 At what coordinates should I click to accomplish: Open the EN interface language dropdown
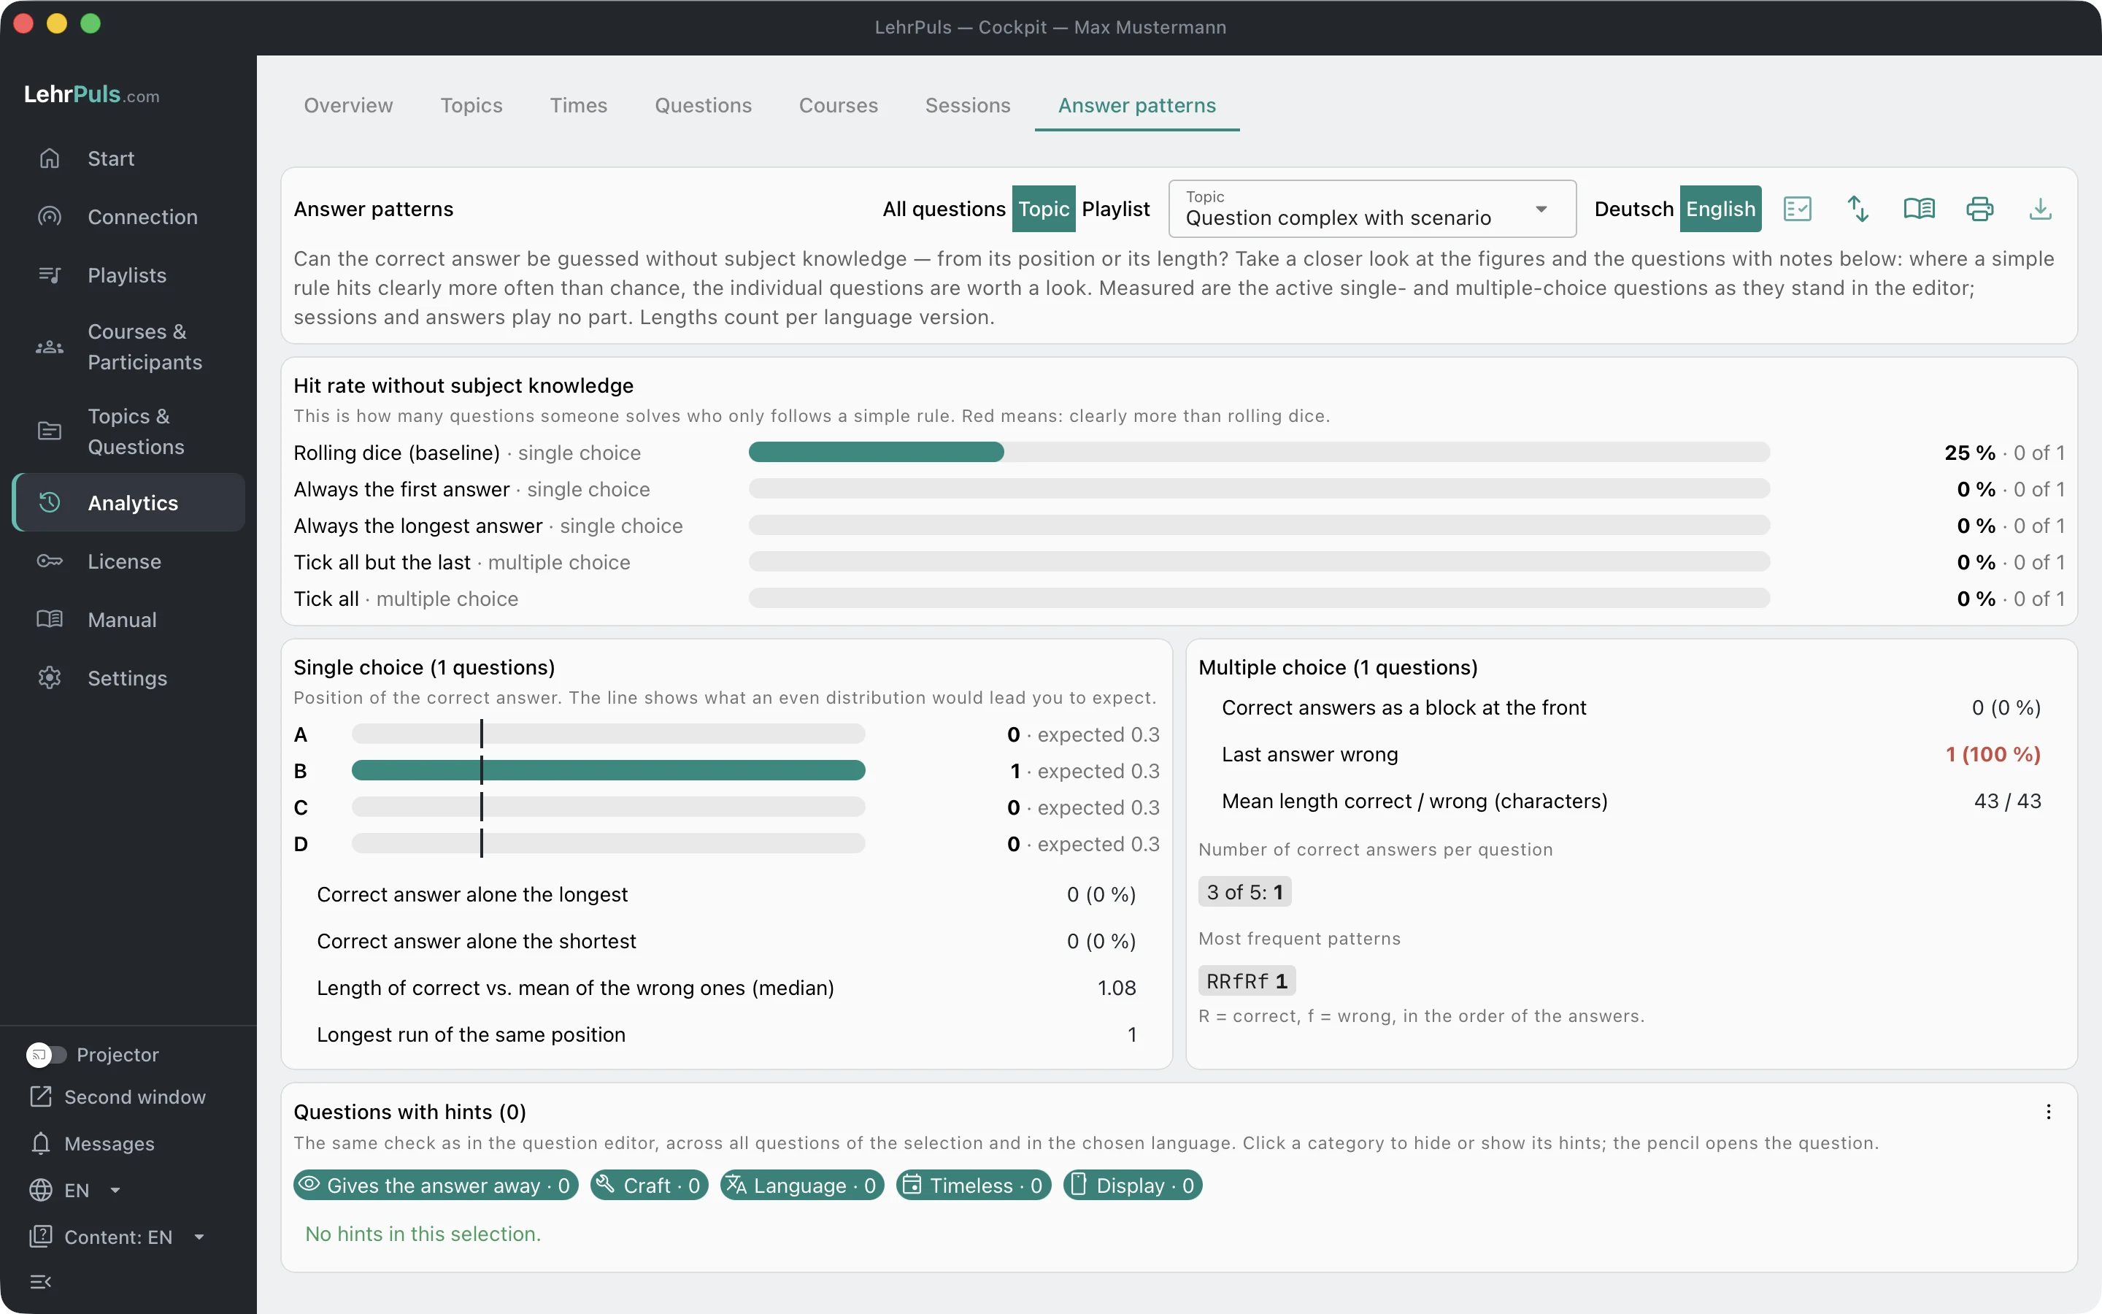click(x=74, y=1190)
